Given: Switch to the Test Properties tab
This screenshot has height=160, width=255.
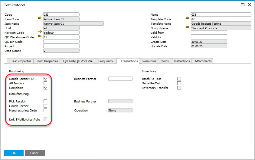Looking at the screenshot, I should point(21,61).
